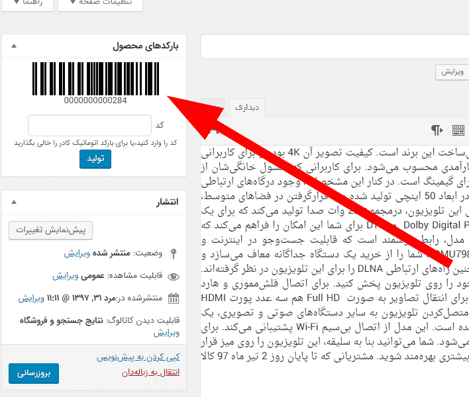Screen dimensions: 469x397
Task: Click the generated barcode image
Action: 95,79
